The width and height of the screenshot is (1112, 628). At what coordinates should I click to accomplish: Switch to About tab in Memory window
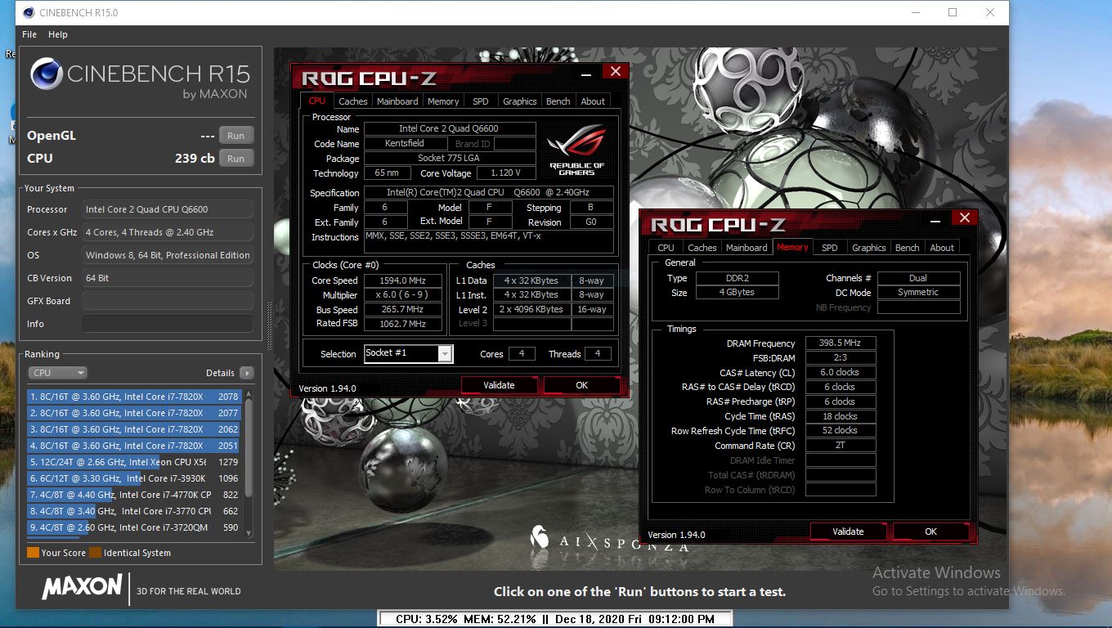[x=942, y=248]
